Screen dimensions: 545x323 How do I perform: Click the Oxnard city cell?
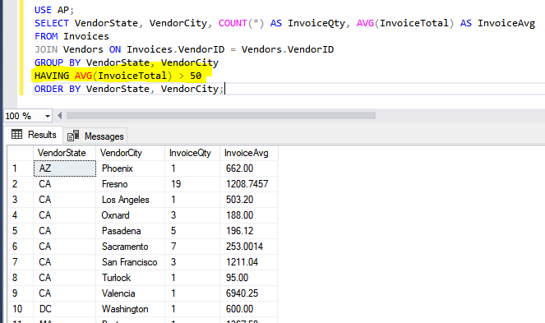click(x=130, y=215)
